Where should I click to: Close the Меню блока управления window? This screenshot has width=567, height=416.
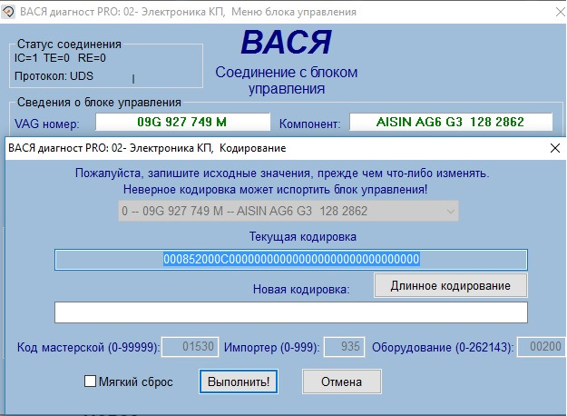tap(560, 12)
